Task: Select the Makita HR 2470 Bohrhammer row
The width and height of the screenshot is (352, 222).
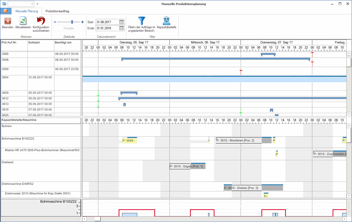Action: pos(41,154)
